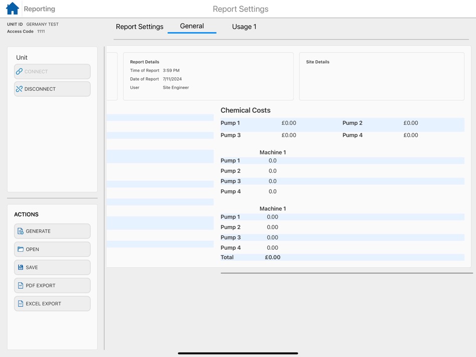Click the Report Details heading

(144, 62)
